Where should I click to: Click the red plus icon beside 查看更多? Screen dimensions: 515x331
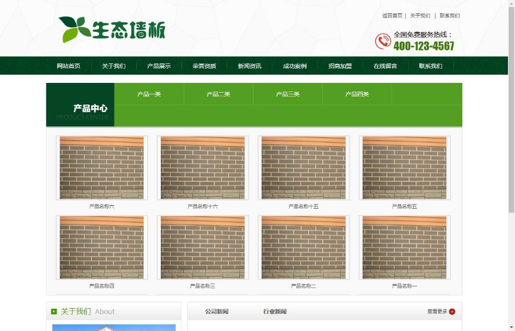coord(452,312)
